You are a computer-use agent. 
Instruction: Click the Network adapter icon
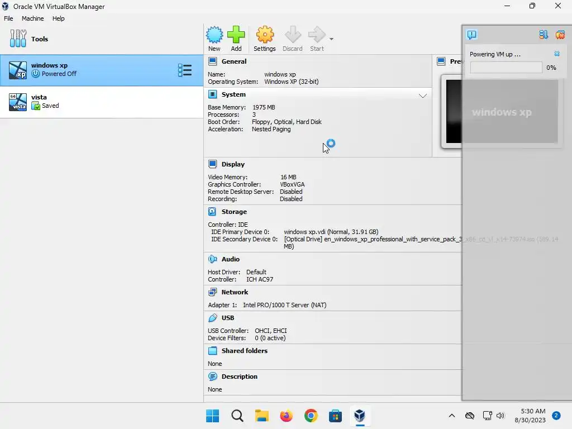212,292
